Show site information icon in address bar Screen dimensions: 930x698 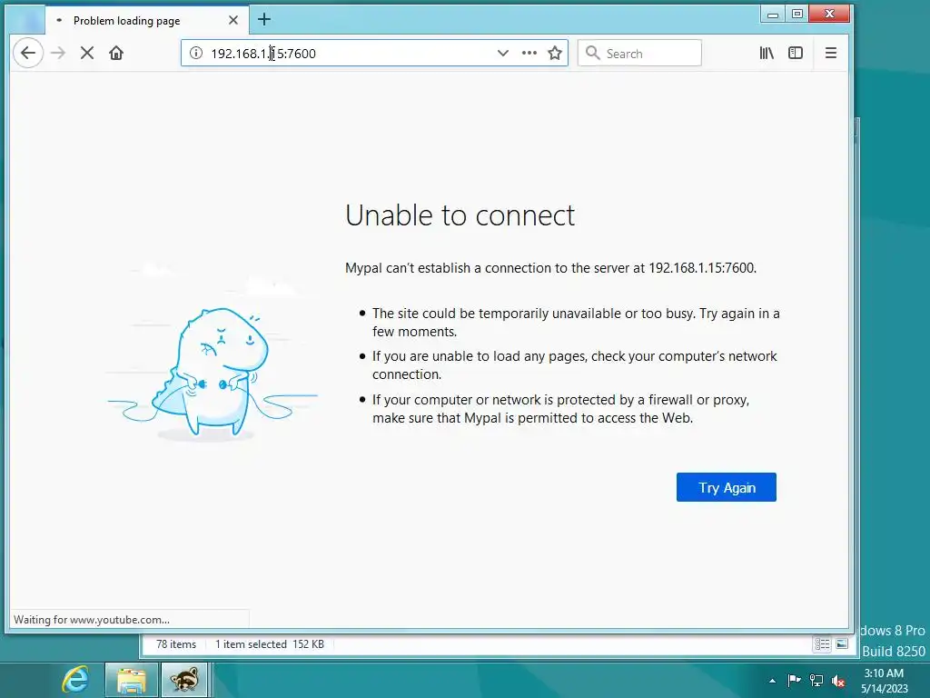tap(196, 53)
